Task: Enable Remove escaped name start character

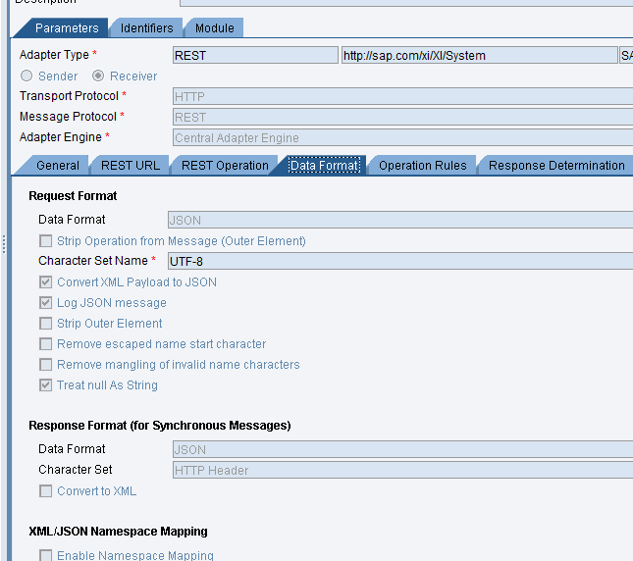Action: pos(46,344)
